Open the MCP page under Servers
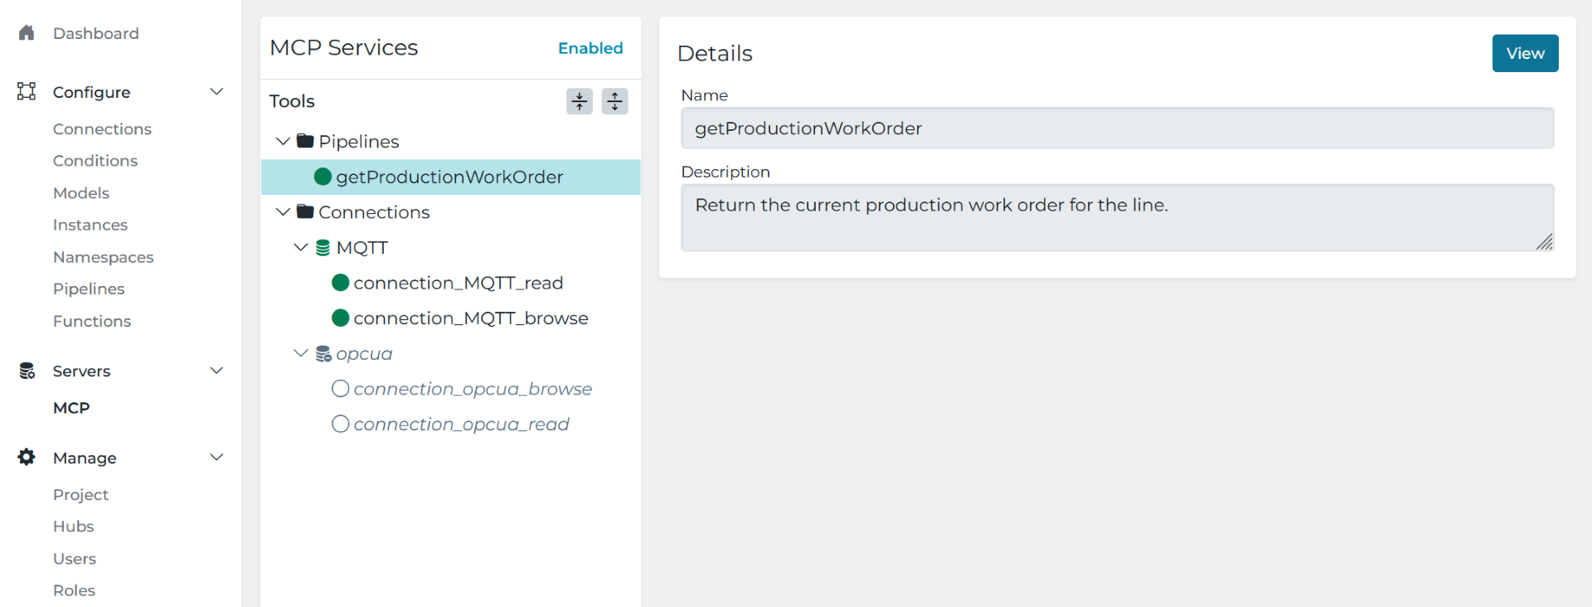1592x607 pixels. tap(71, 408)
